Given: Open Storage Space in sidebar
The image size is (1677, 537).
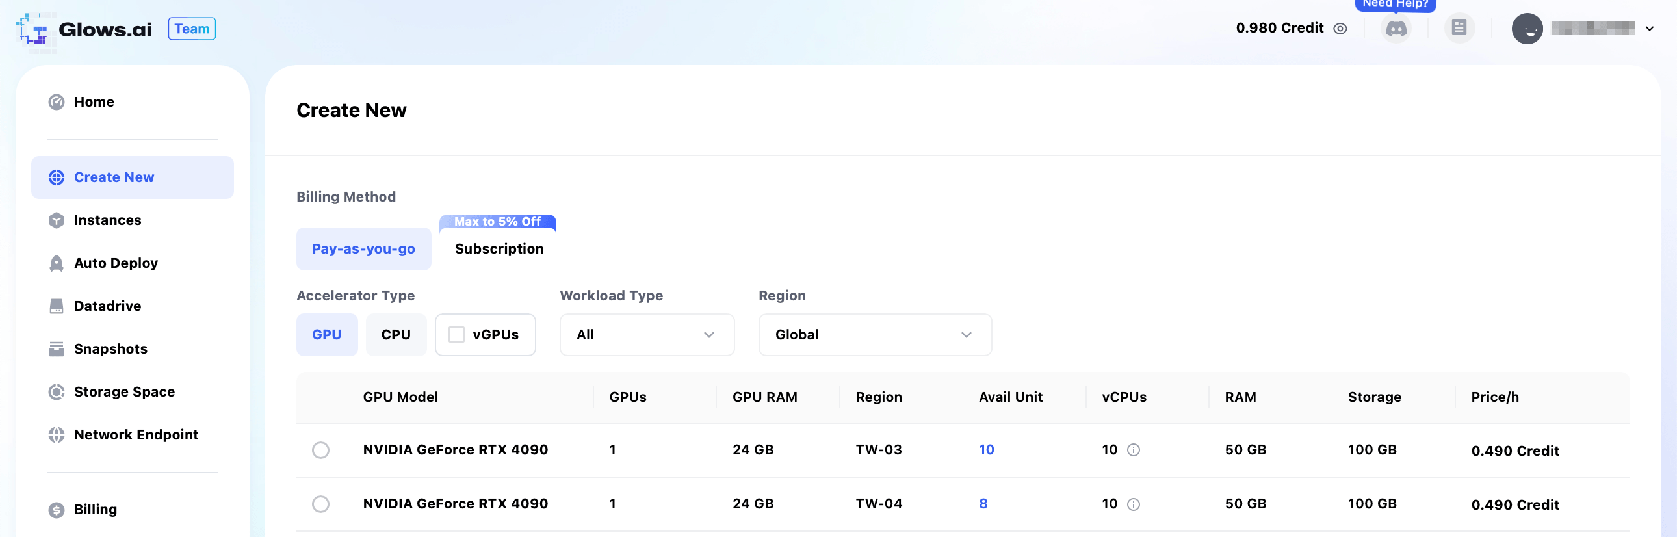Looking at the screenshot, I should click(132, 393).
